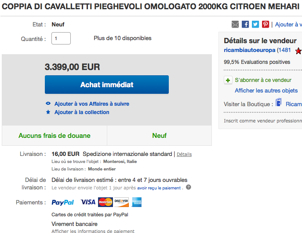302x233 pixels.
Task: Click the question mark help icon
Action: (x=188, y=187)
